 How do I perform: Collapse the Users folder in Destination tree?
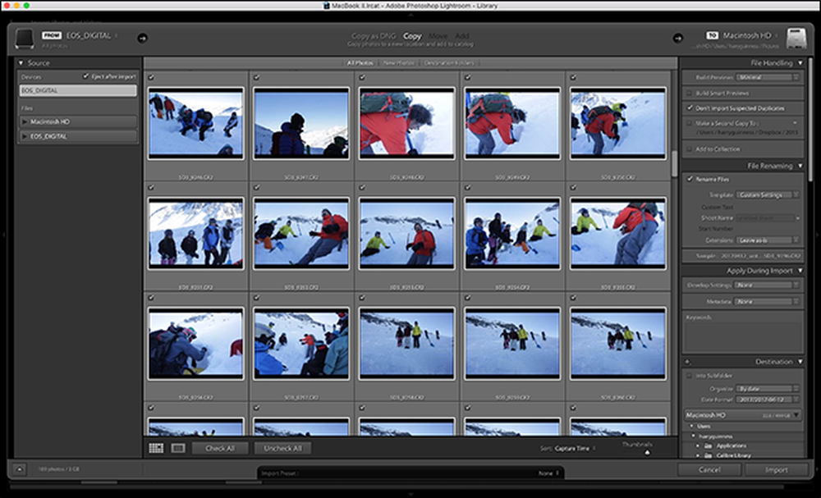coord(691,427)
